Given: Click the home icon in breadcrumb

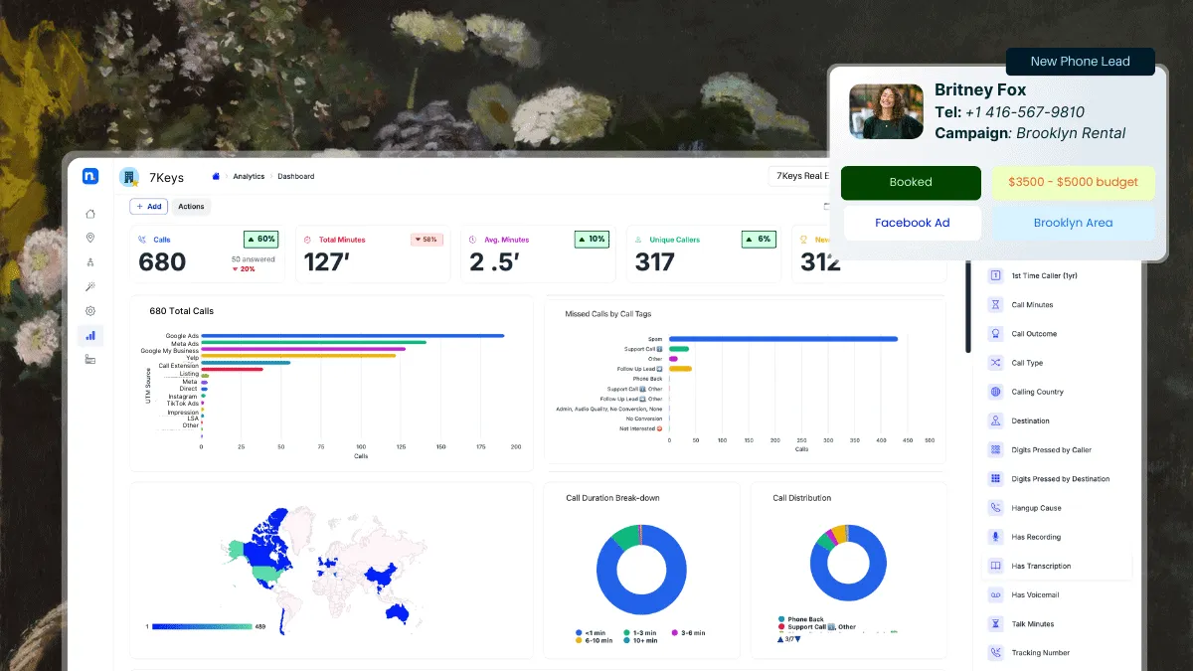Looking at the screenshot, I should [216, 176].
